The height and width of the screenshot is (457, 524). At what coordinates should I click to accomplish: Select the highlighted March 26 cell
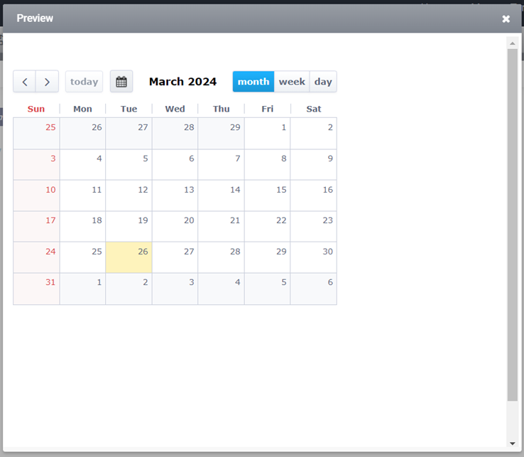[x=129, y=257]
